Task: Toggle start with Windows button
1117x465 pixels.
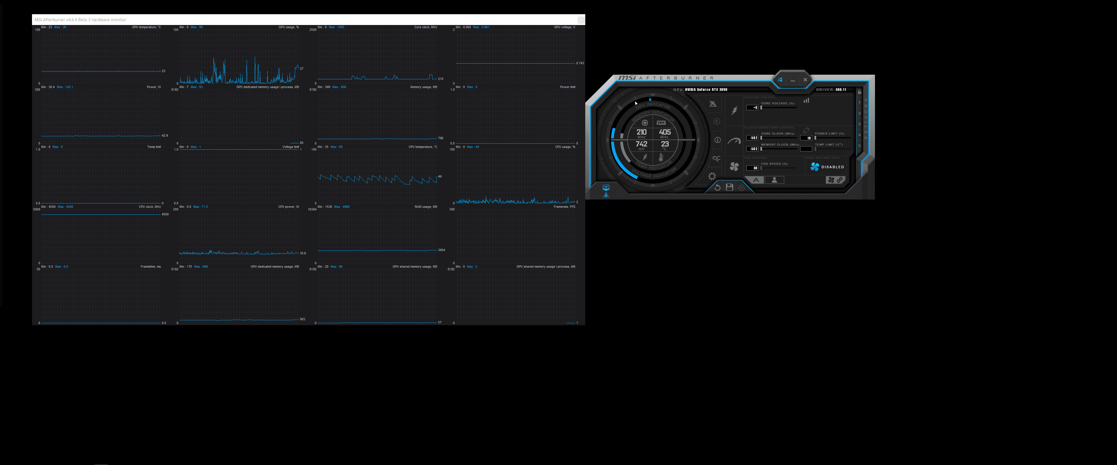Action: coord(780,80)
